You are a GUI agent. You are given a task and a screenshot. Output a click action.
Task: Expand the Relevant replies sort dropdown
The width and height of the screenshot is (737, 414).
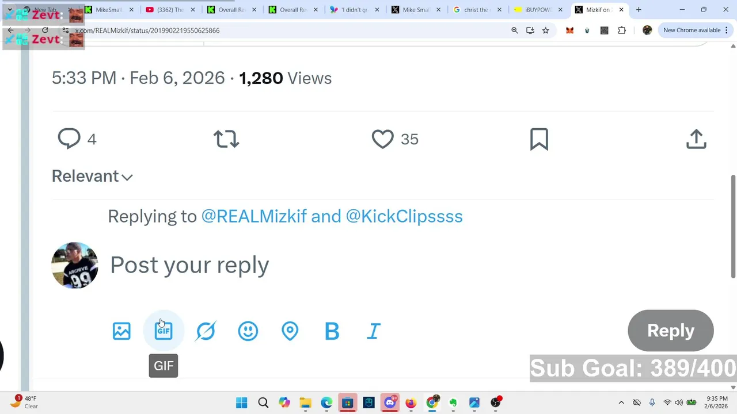(x=92, y=177)
